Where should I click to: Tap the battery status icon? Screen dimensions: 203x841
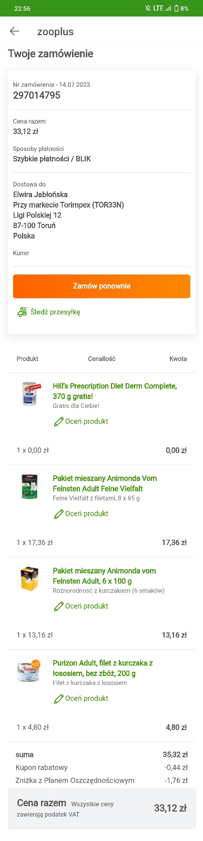[x=177, y=8]
